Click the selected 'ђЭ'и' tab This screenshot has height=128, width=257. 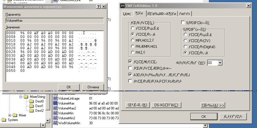(139, 13)
